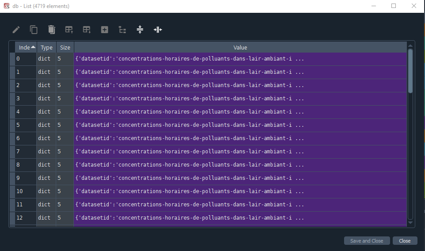
Task: Close the db List window with X
Action: 414,6
